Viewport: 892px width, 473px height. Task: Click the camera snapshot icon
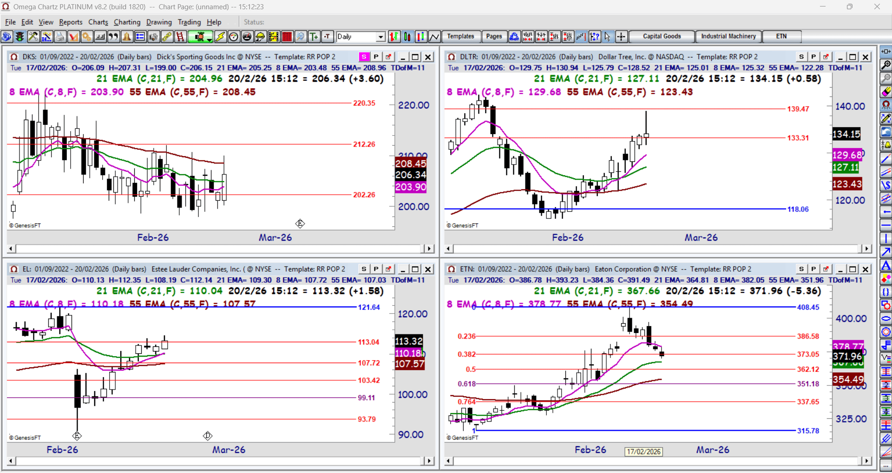(x=154, y=37)
